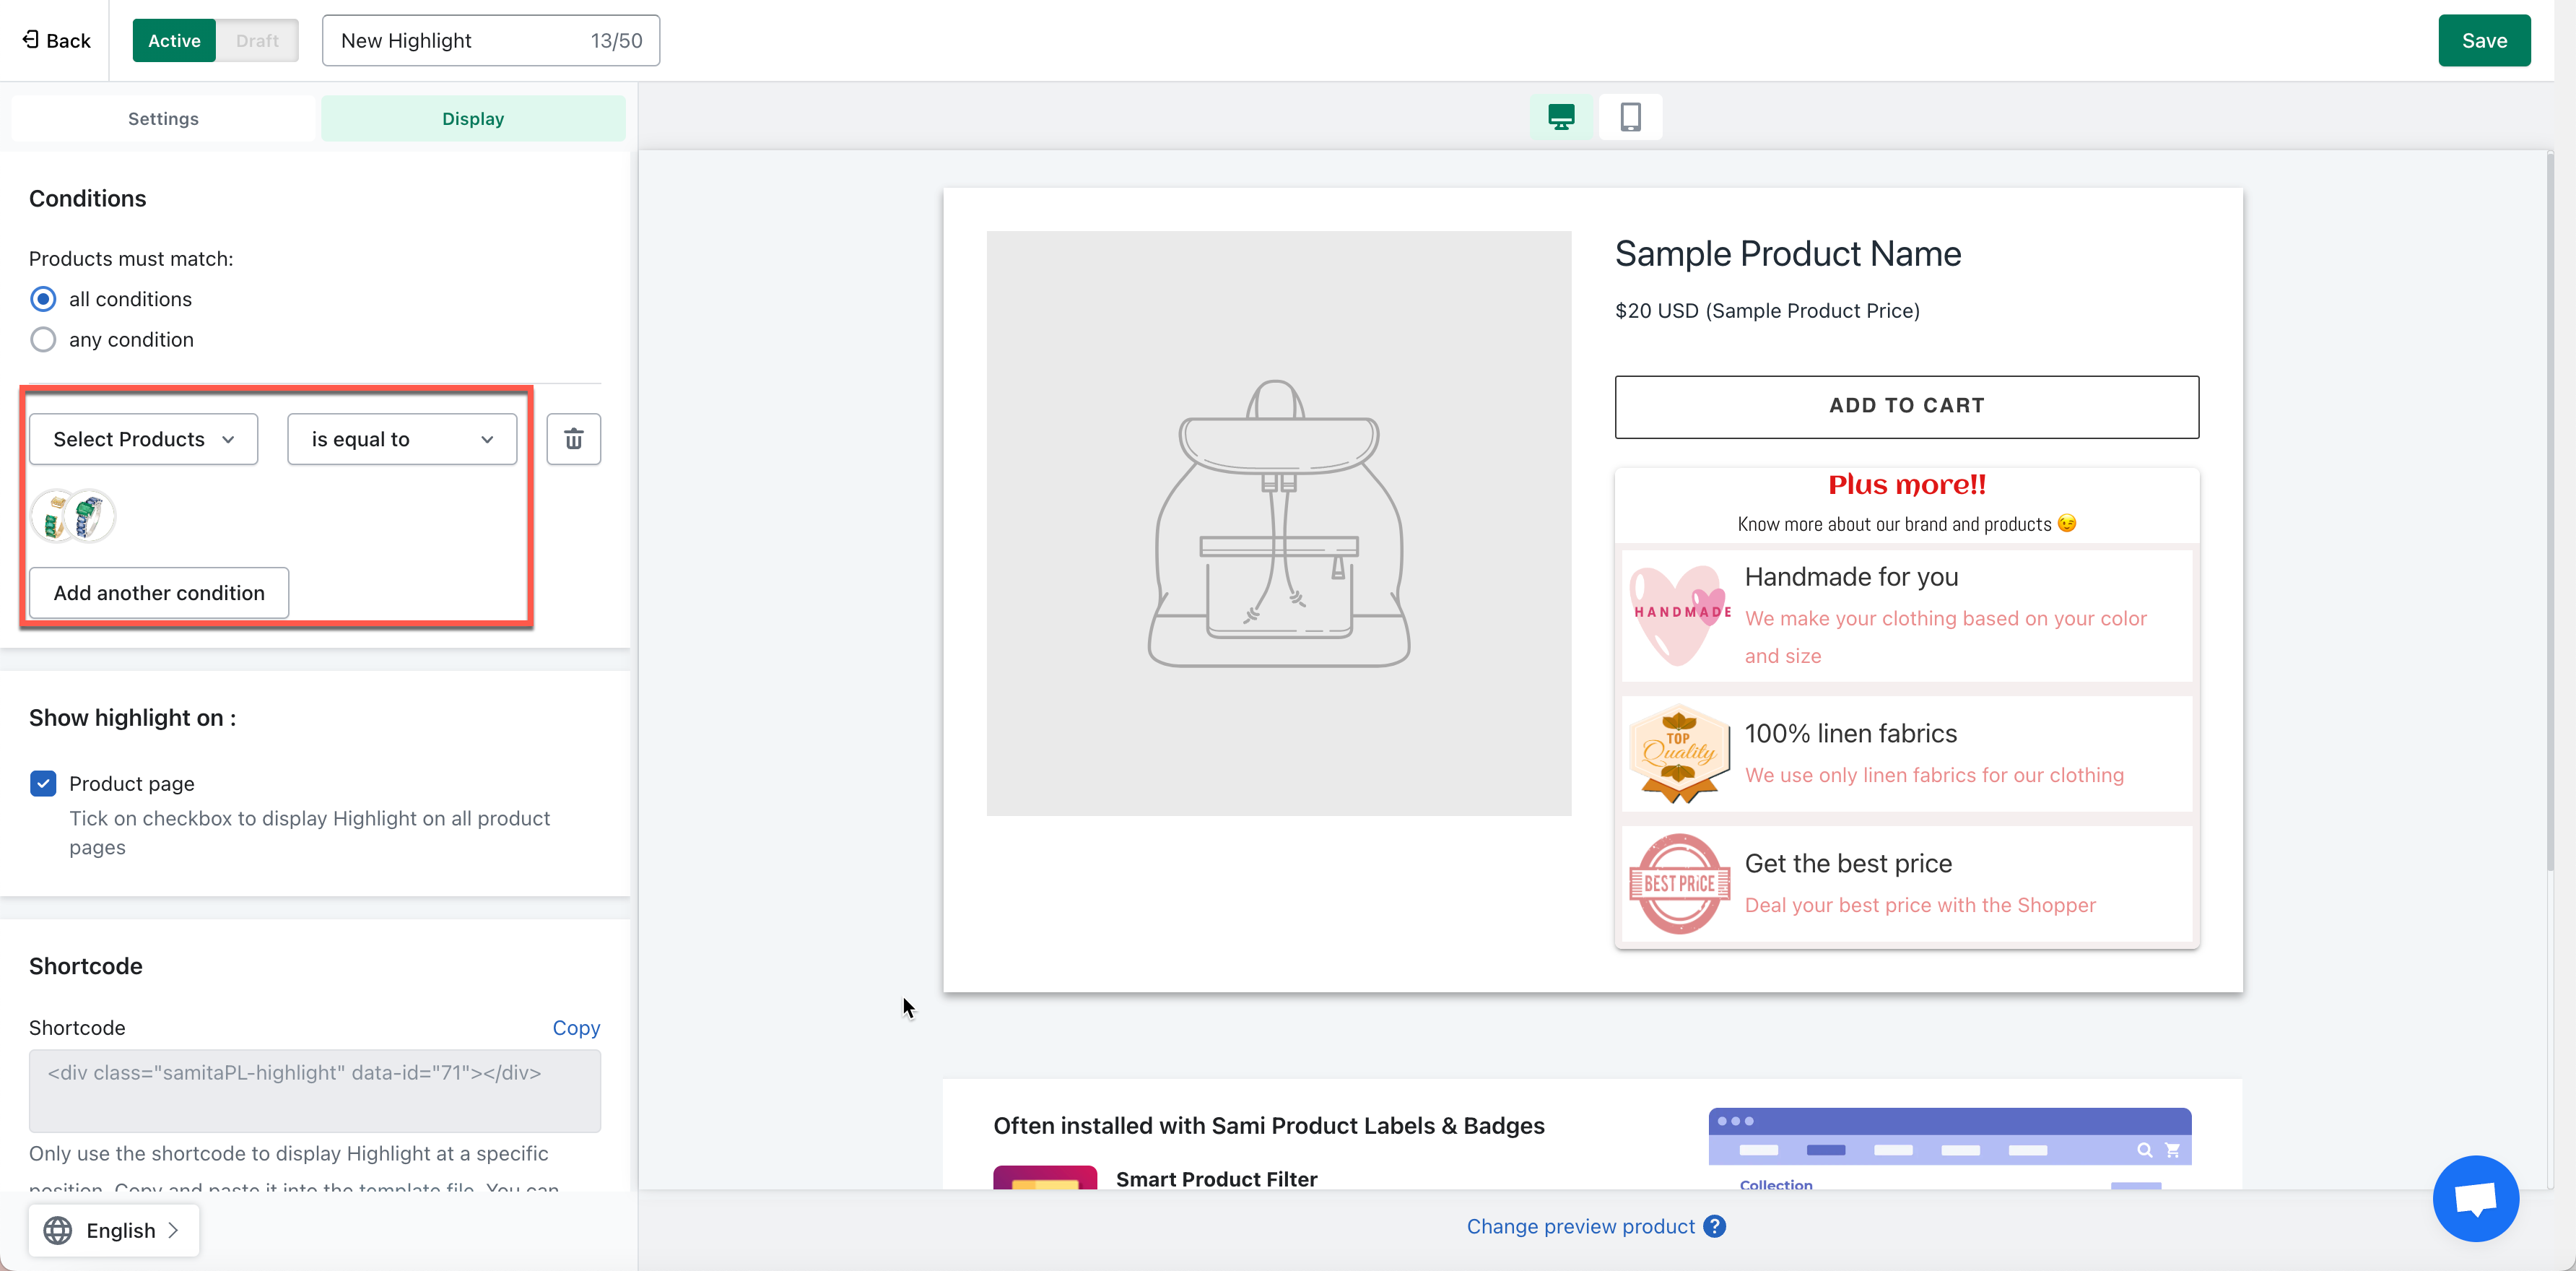Open the Select Products dropdown
This screenshot has width=2576, height=1271.
[143, 439]
